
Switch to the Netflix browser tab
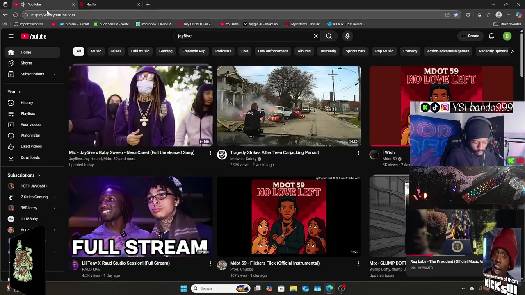click(110, 4)
